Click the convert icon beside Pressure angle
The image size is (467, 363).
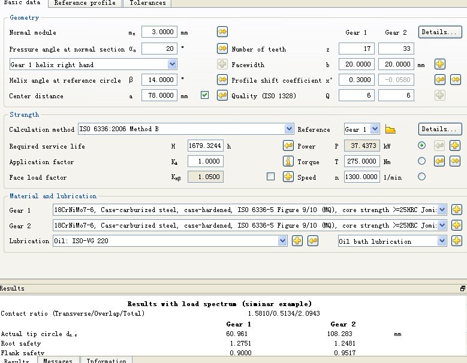tap(222, 49)
